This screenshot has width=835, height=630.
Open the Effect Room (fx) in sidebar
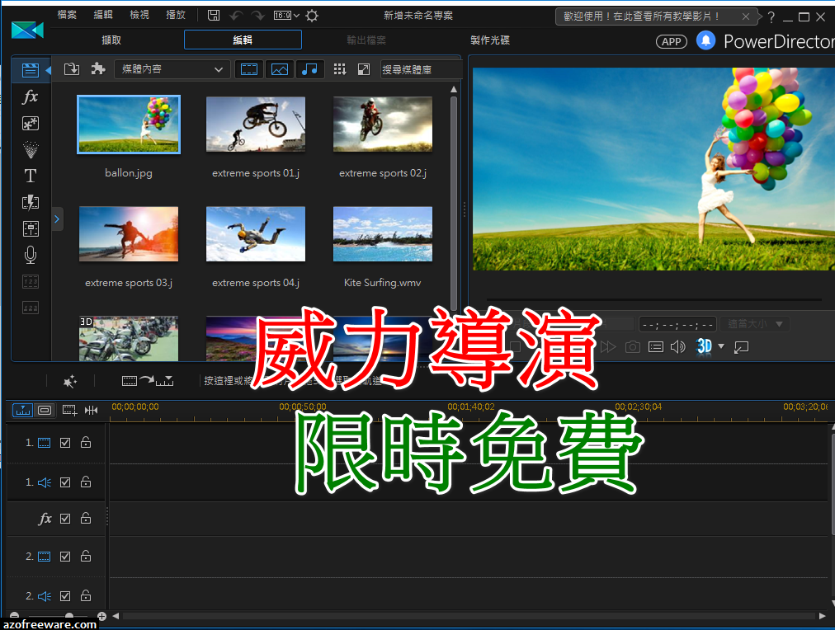pos(31,96)
